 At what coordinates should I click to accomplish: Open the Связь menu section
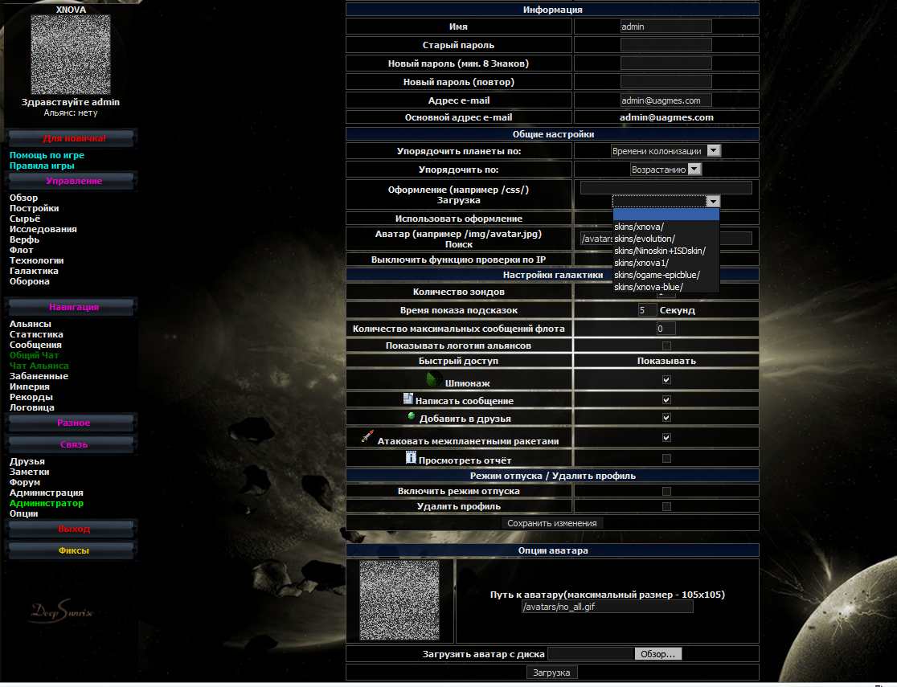coord(72,444)
